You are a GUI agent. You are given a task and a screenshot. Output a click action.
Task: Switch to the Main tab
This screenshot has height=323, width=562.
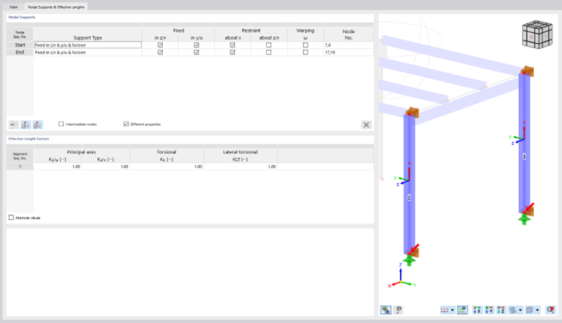[x=13, y=7]
